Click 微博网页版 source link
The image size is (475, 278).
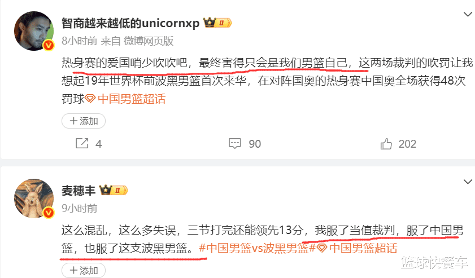149,41
